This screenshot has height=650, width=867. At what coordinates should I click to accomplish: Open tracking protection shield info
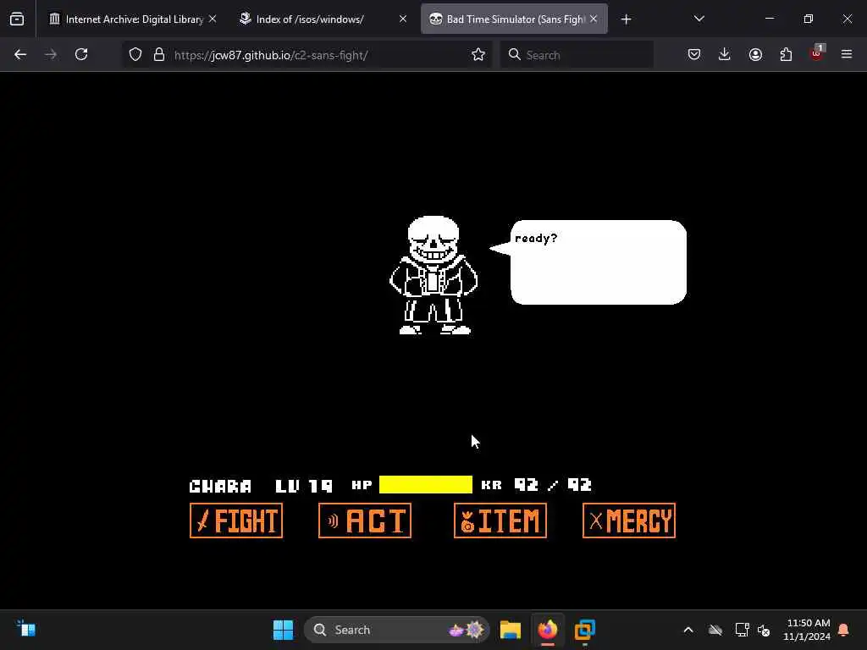pos(135,55)
